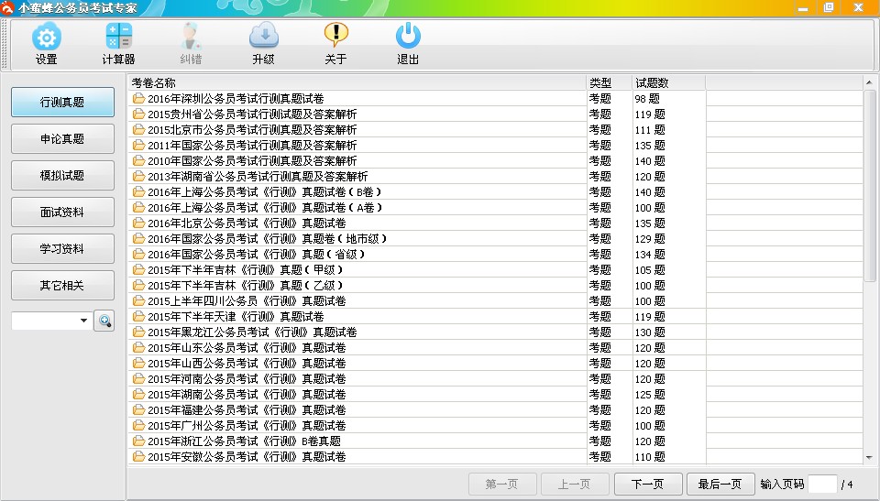This screenshot has height=501, width=880.
Task: Click folder icon of 2016年国家 省级 row
Action: [138, 254]
